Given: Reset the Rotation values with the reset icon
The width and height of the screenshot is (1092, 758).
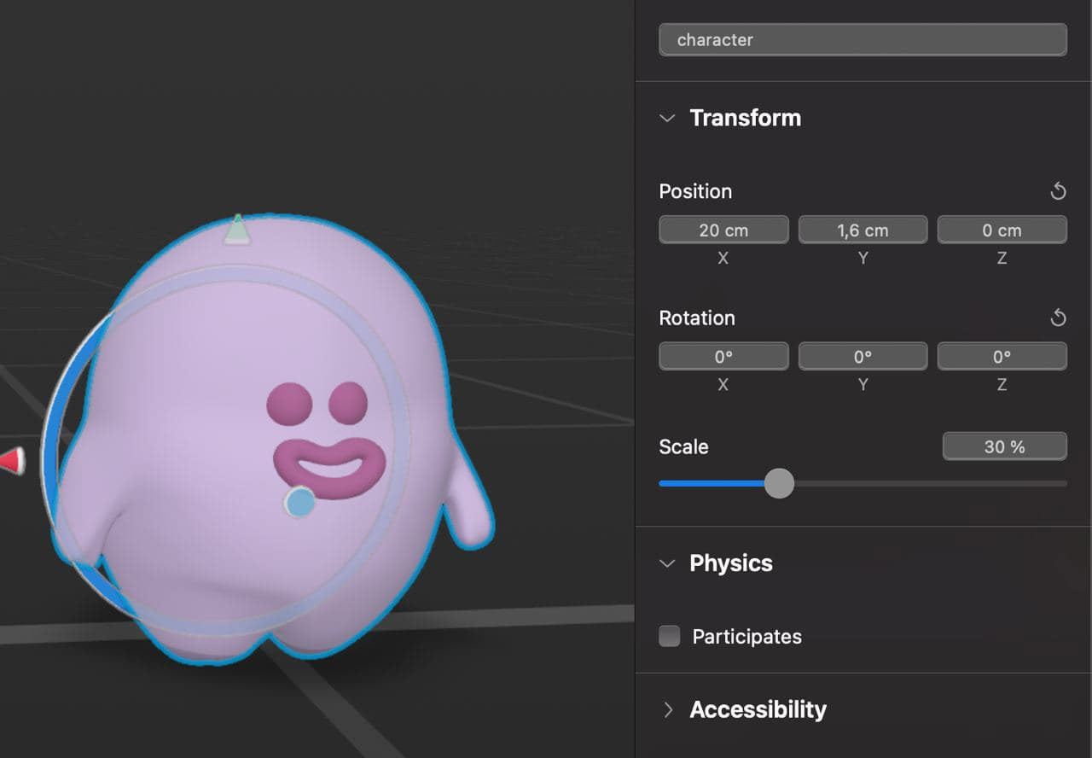Looking at the screenshot, I should pyautogui.click(x=1058, y=318).
